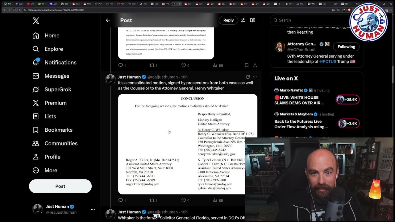Screen dimensions: 395x222
Task: Go back using the Post header arrow
Action: tap(108, 20)
